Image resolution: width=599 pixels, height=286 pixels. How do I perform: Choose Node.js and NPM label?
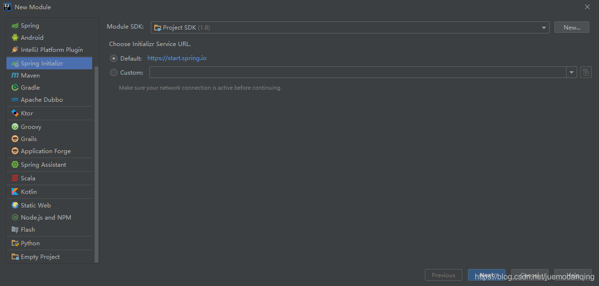click(x=46, y=218)
